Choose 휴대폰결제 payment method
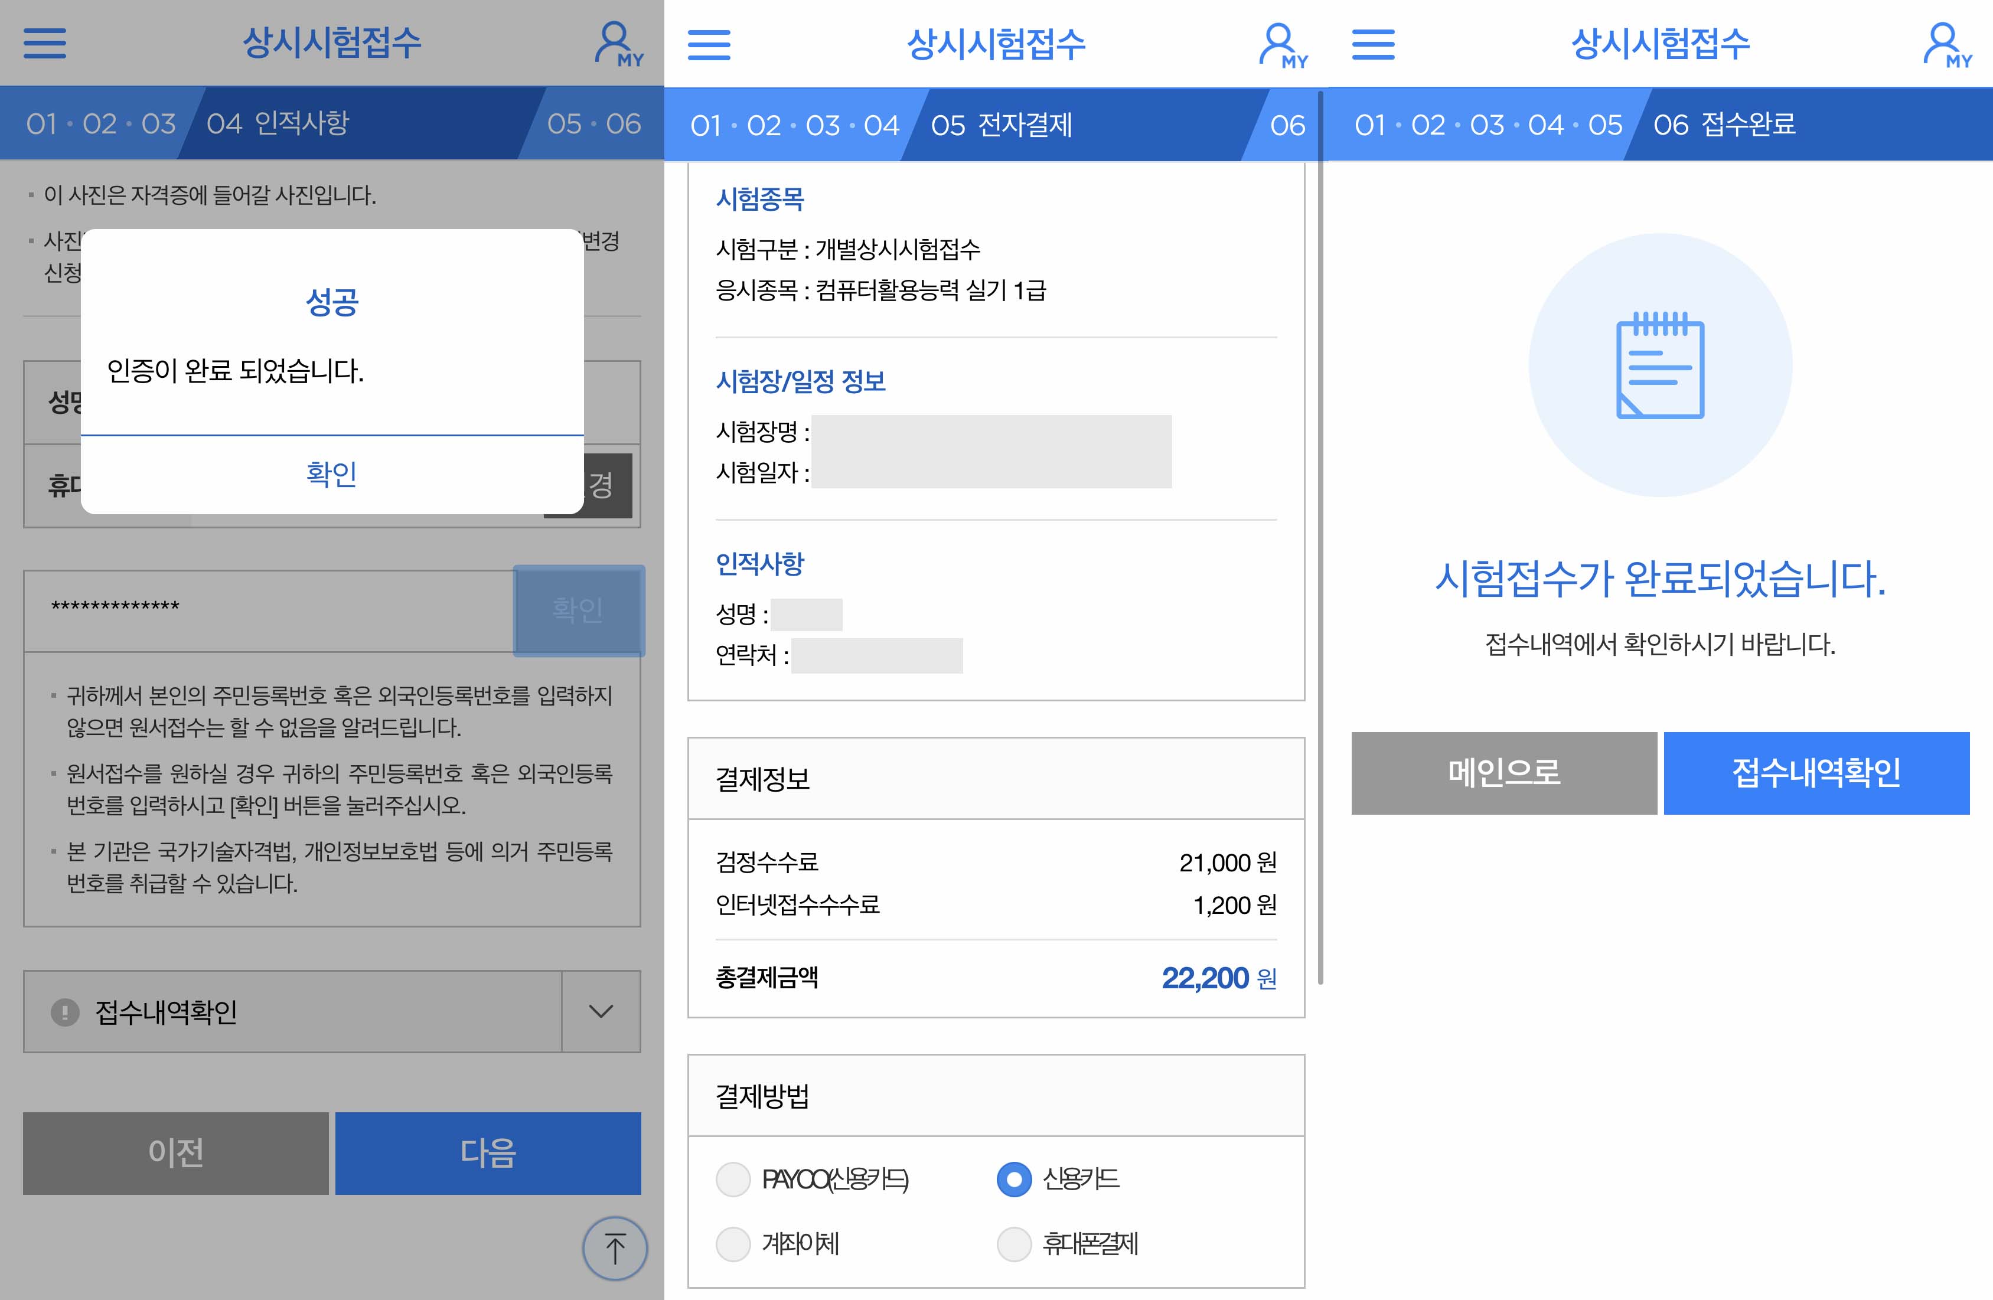This screenshot has height=1300, width=1993. click(1013, 1244)
